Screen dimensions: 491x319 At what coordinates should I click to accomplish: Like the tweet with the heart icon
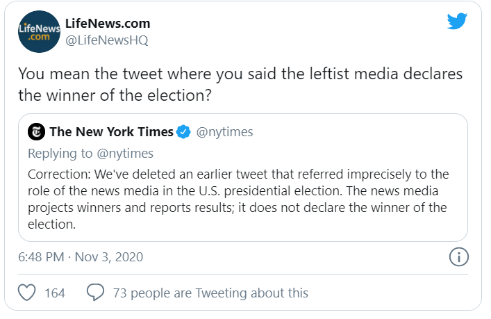pos(27,293)
